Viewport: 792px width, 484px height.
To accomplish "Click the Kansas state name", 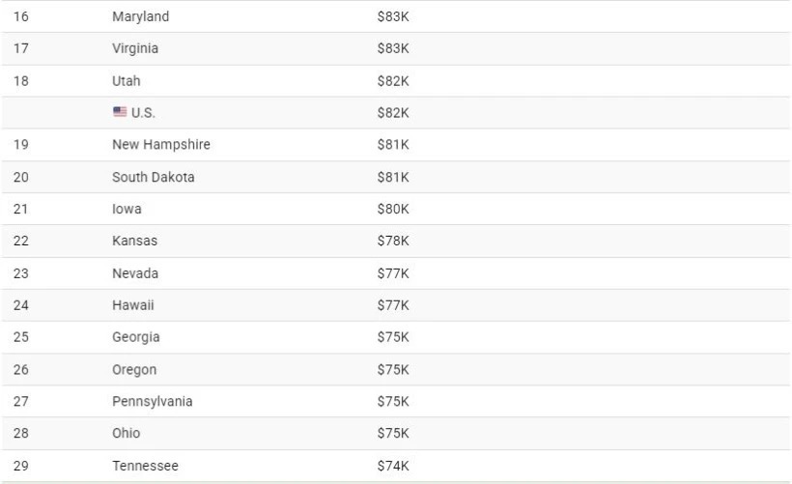I will tap(134, 241).
